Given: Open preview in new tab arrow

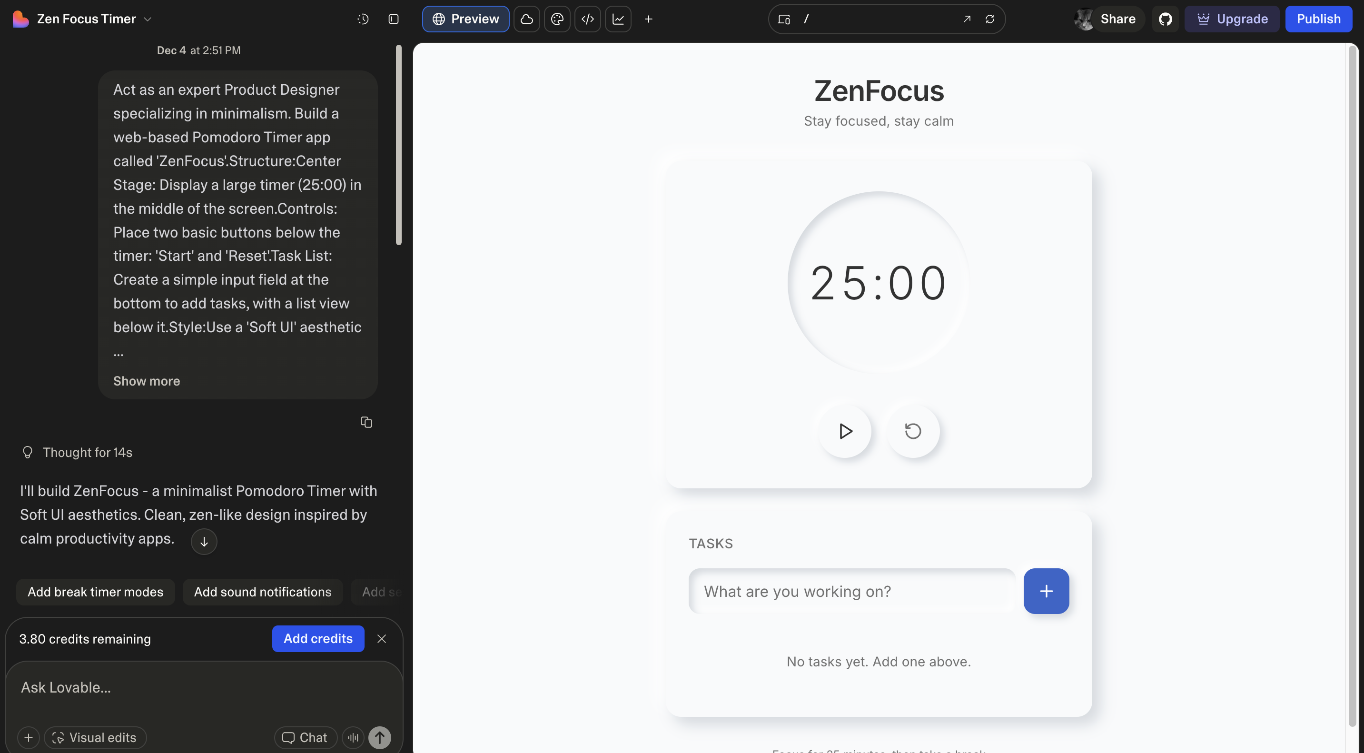Looking at the screenshot, I should point(967,19).
